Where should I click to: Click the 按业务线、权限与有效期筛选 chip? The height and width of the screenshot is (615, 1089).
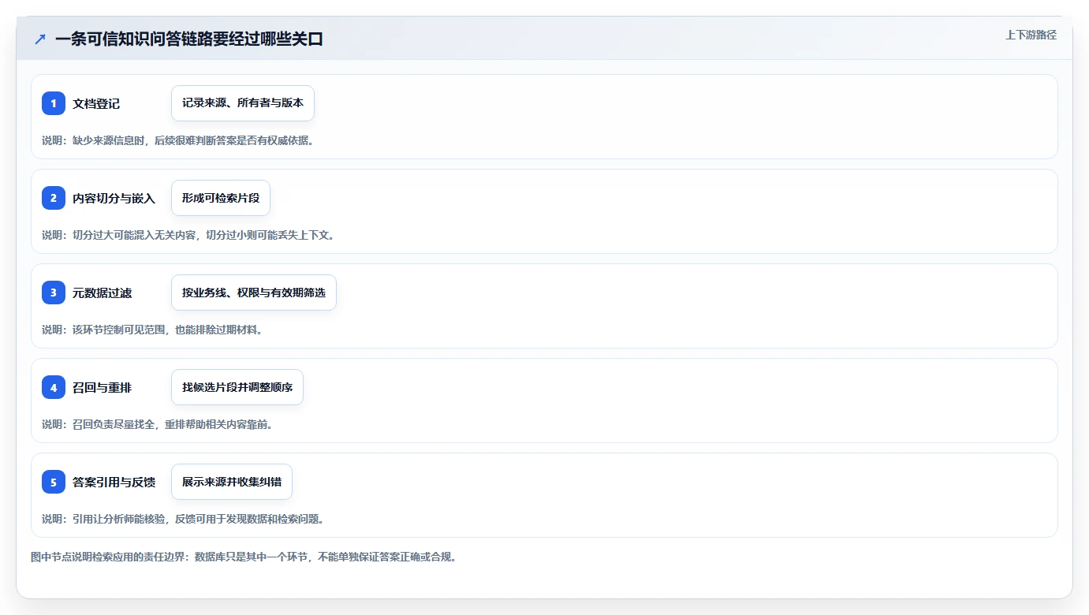tap(254, 293)
